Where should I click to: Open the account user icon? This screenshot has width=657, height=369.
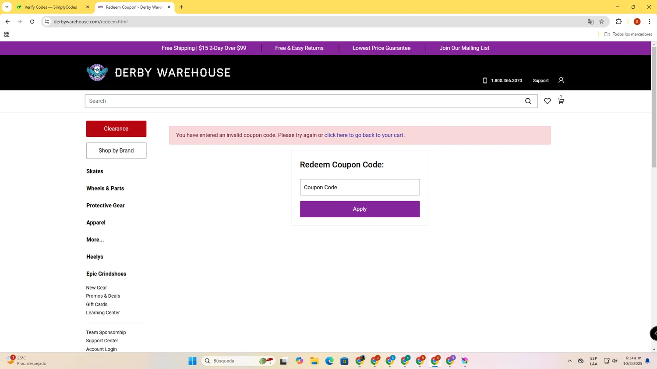[561, 80]
